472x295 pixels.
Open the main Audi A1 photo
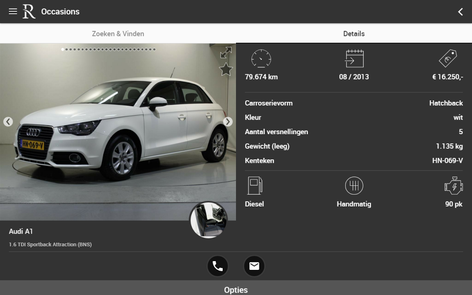[x=118, y=132]
